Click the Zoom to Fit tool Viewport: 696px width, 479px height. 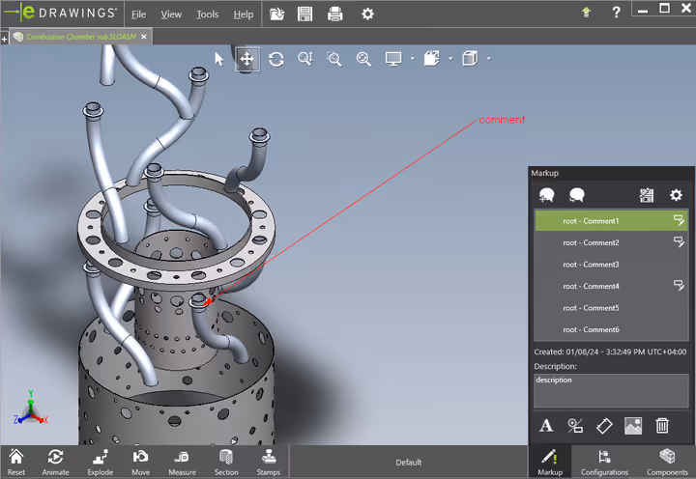(x=363, y=59)
